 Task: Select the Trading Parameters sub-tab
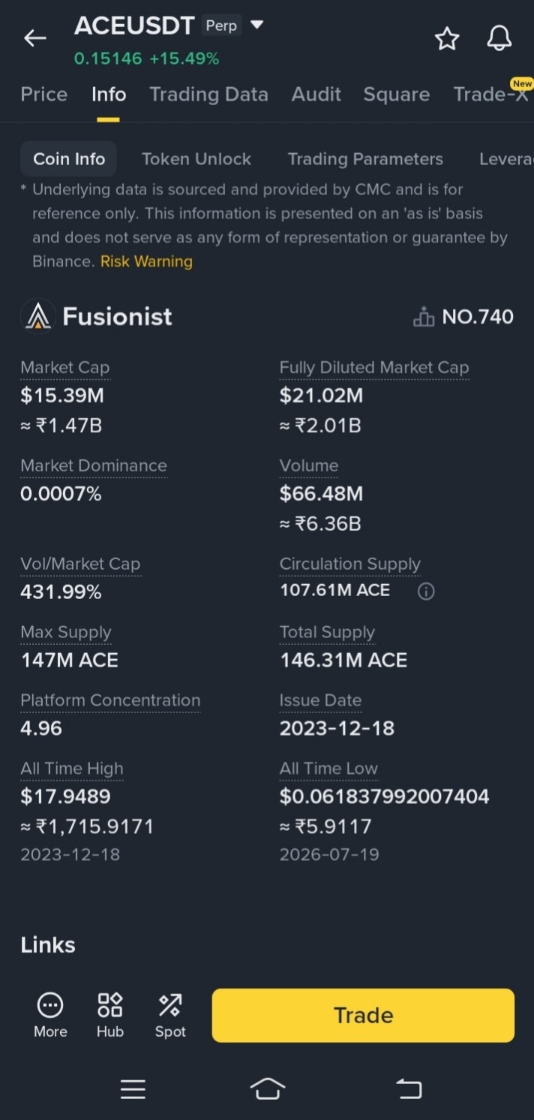(x=365, y=159)
